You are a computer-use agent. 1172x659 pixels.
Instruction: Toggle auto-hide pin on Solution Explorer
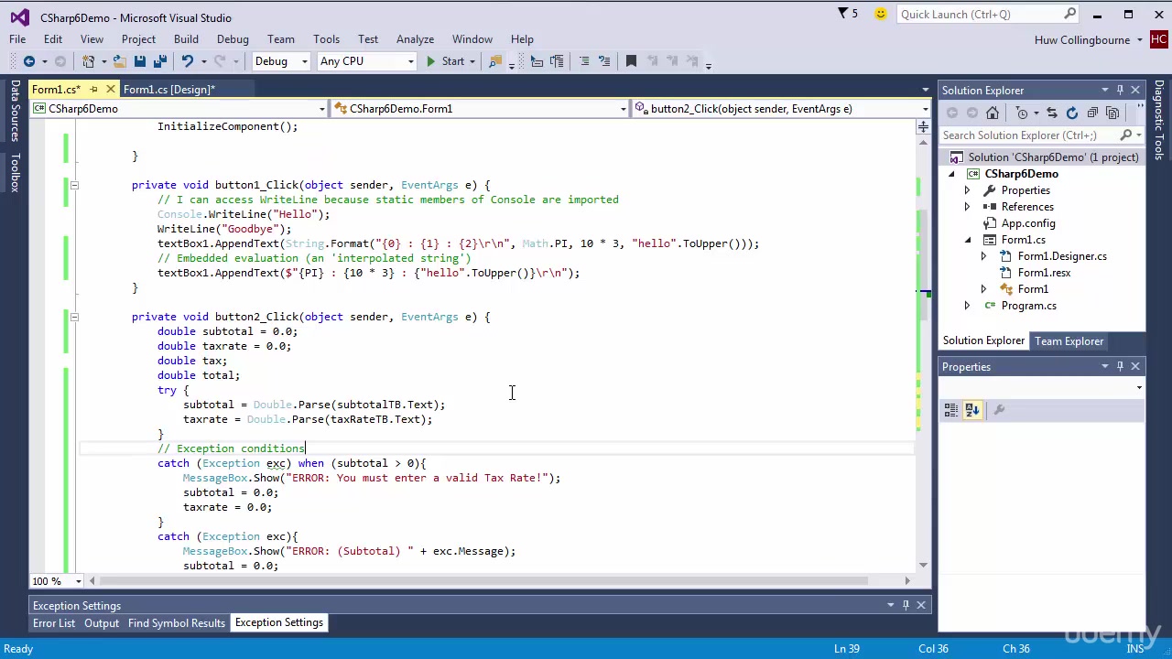click(x=1120, y=90)
